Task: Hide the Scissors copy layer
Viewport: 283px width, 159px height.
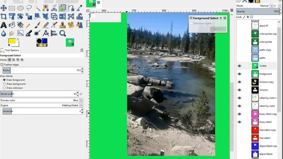Action: coord(240,82)
